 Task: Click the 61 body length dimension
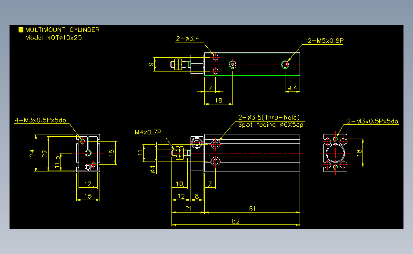252,209
